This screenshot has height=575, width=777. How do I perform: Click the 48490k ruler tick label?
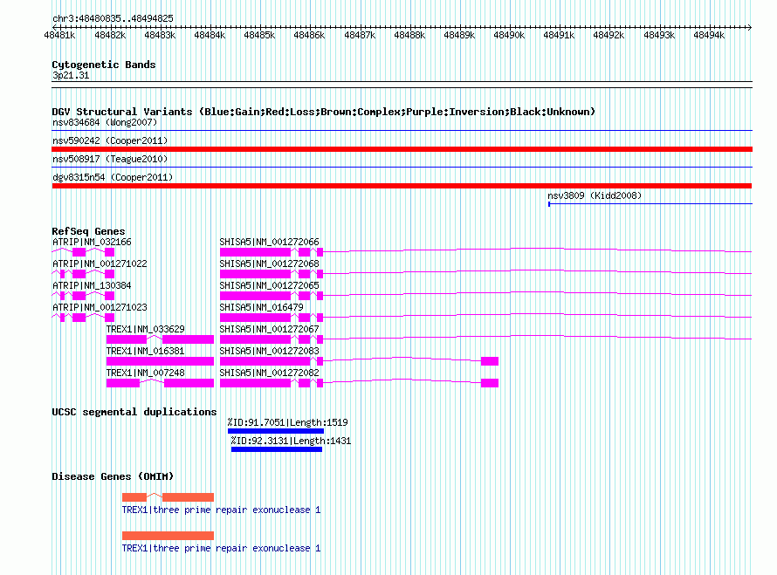[509, 35]
